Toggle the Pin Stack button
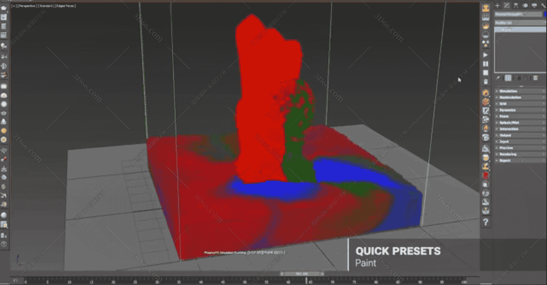This screenshot has height=285, width=547. [x=498, y=78]
